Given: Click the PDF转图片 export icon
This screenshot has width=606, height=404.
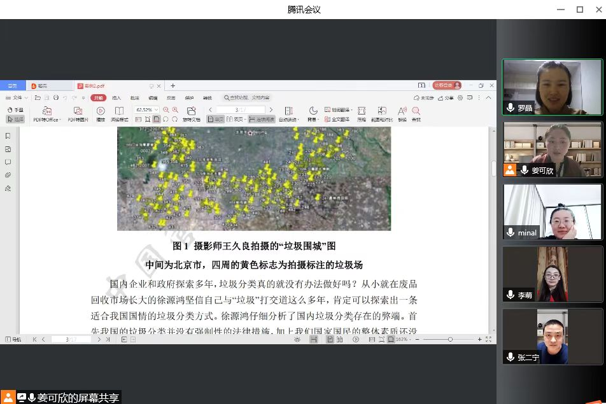Looking at the screenshot, I should pos(78,111).
